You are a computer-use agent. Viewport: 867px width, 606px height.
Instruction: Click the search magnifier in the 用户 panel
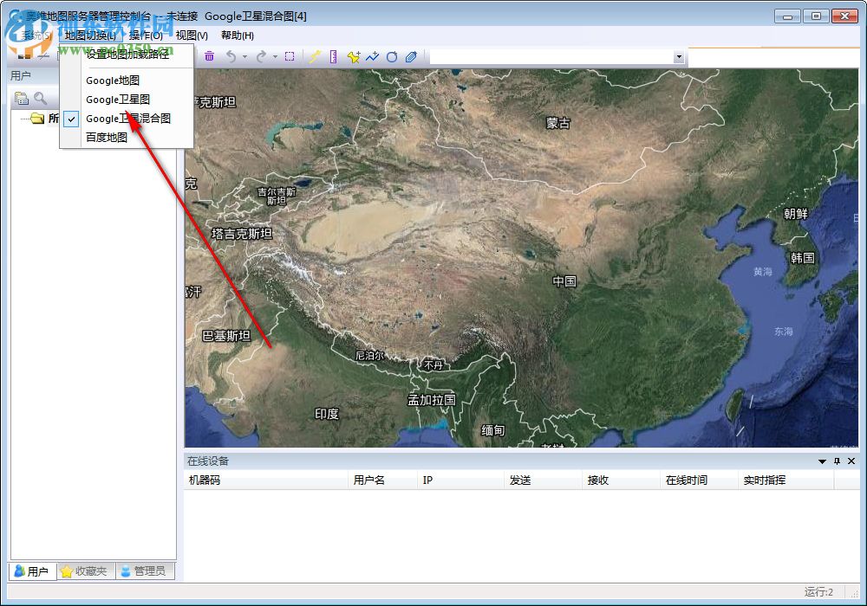pyautogui.click(x=38, y=97)
